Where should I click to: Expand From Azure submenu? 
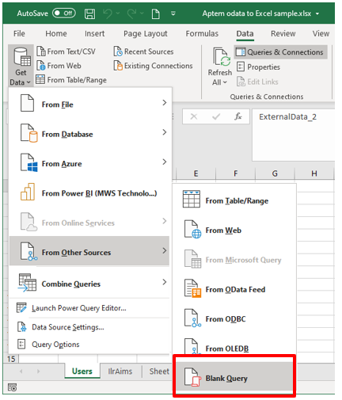[89, 163]
